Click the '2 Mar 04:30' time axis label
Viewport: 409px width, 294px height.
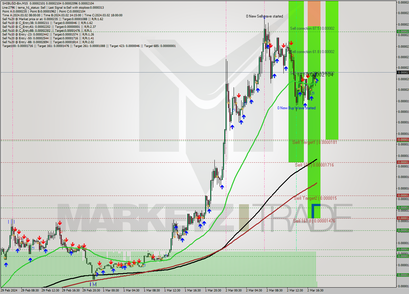click(x=254, y=290)
